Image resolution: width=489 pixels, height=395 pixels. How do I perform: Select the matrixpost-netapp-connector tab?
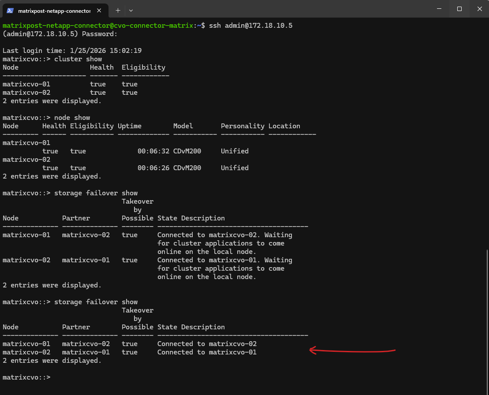(54, 10)
